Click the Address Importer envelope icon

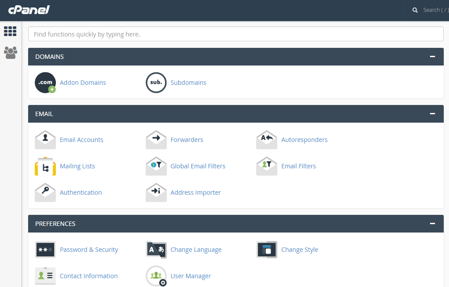[156, 193]
